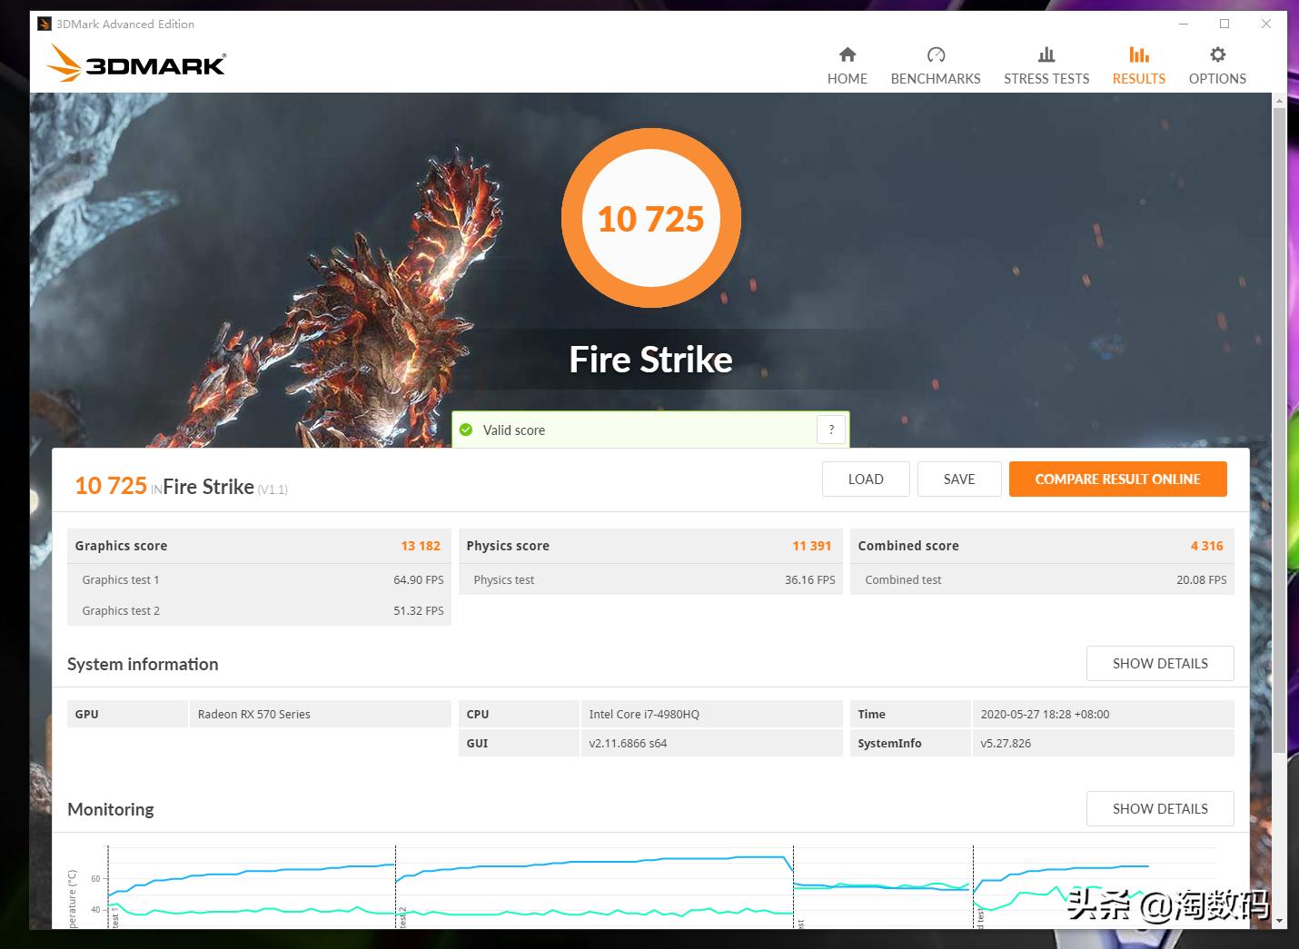
Task: Click the question mark beside Valid score
Action: (830, 429)
